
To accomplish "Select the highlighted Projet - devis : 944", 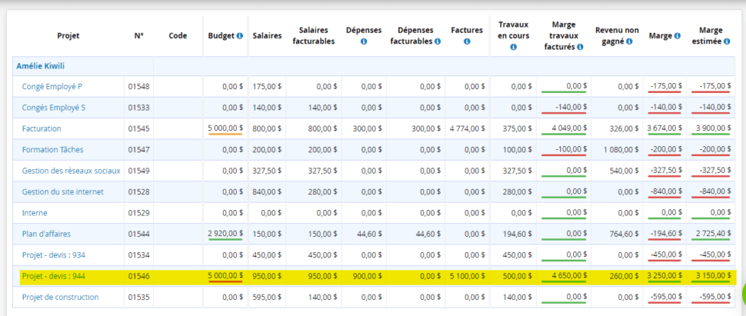I will [x=54, y=276].
